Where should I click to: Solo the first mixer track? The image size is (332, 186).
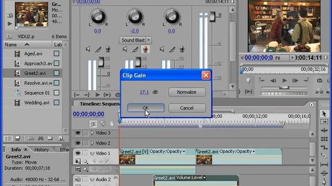pos(98,50)
